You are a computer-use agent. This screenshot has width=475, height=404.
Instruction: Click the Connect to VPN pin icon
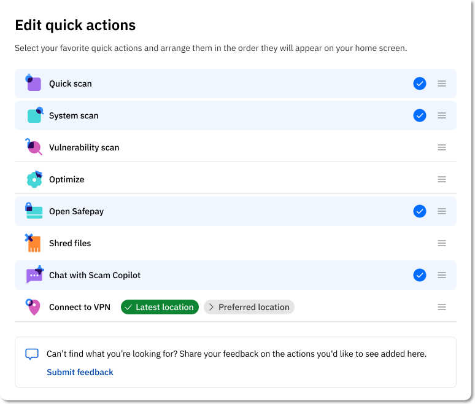click(x=33, y=307)
